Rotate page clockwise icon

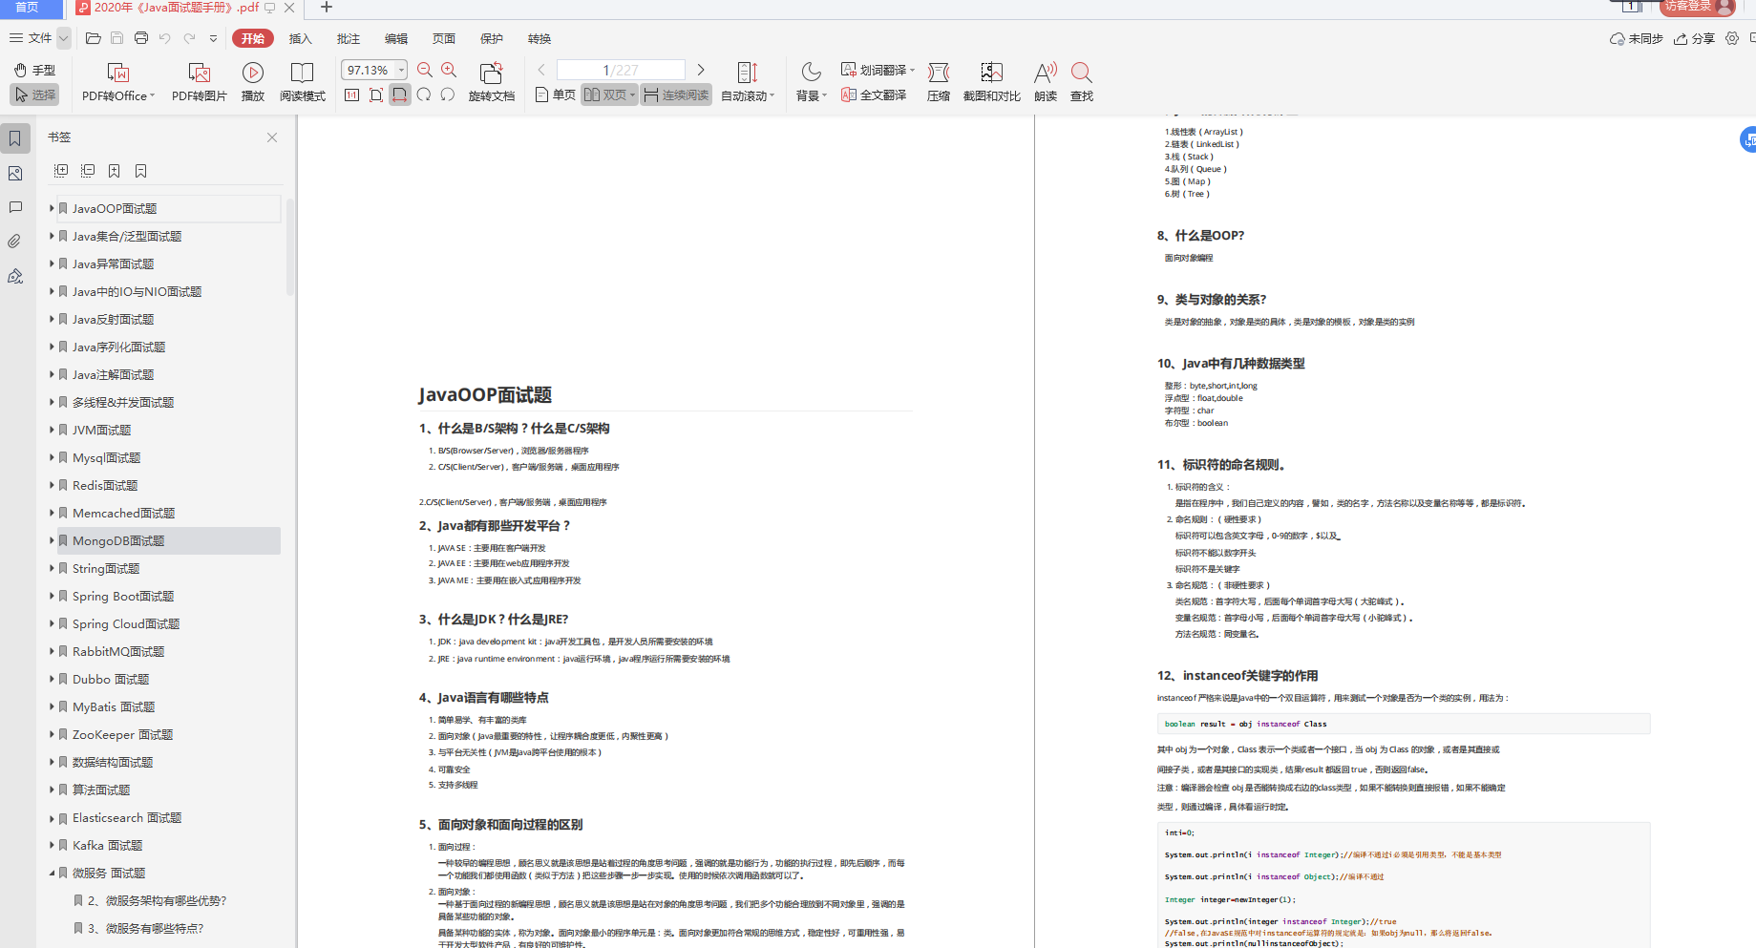pos(424,95)
